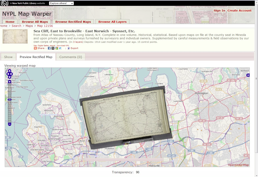Image resolution: width=258 pixels, height=177 pixels.
Task: Click the Map 12156 breadcrumb
Action: (45, 26)
